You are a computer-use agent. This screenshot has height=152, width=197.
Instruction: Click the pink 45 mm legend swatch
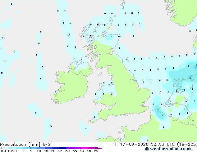(91, 148)
